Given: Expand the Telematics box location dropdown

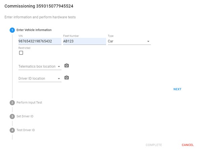Looking at the screenshot, I should 40,67.
